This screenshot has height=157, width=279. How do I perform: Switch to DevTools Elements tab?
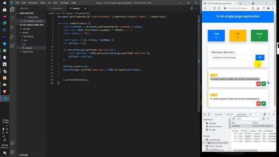click(218, 114)
